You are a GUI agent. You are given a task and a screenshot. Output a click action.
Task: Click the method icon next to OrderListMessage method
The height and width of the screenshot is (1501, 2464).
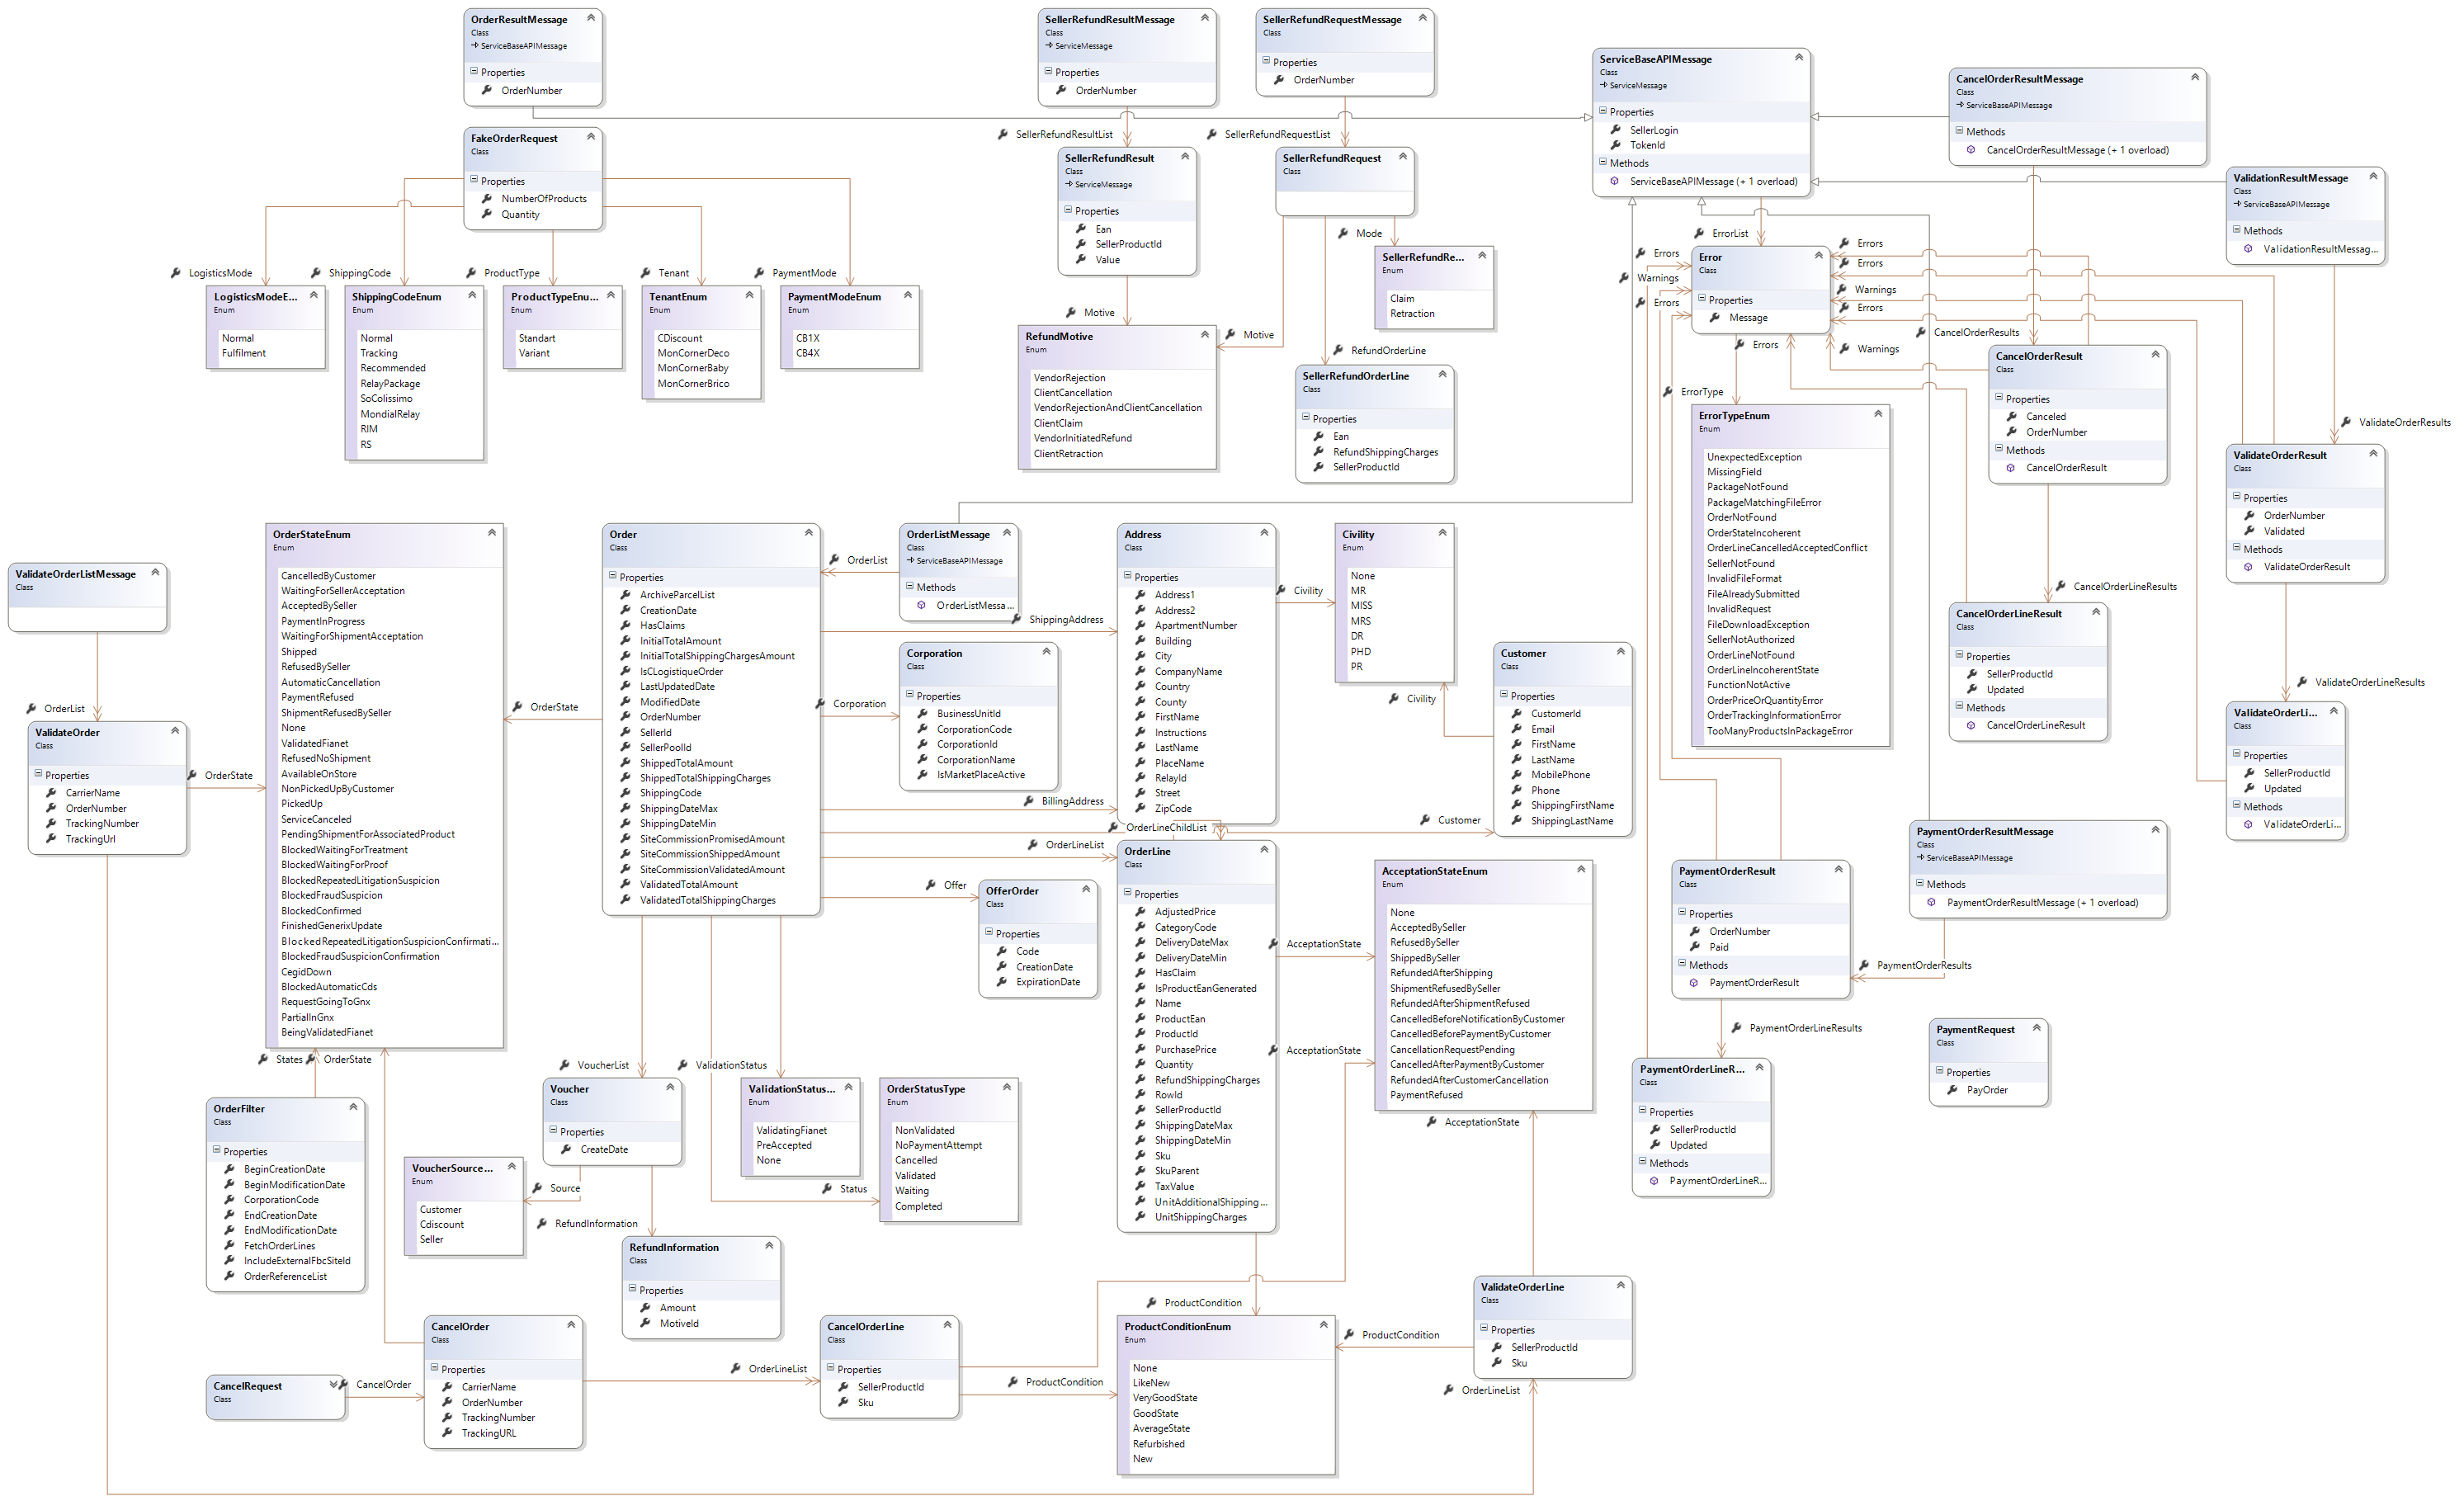pos(921,606)
